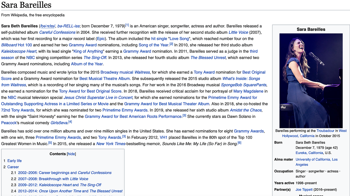The image size is (350, 196).
Task: Open the 72nd Tony Awards link
Action: 17,110
